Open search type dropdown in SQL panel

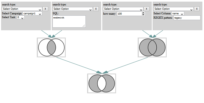[x=73, y=9]
